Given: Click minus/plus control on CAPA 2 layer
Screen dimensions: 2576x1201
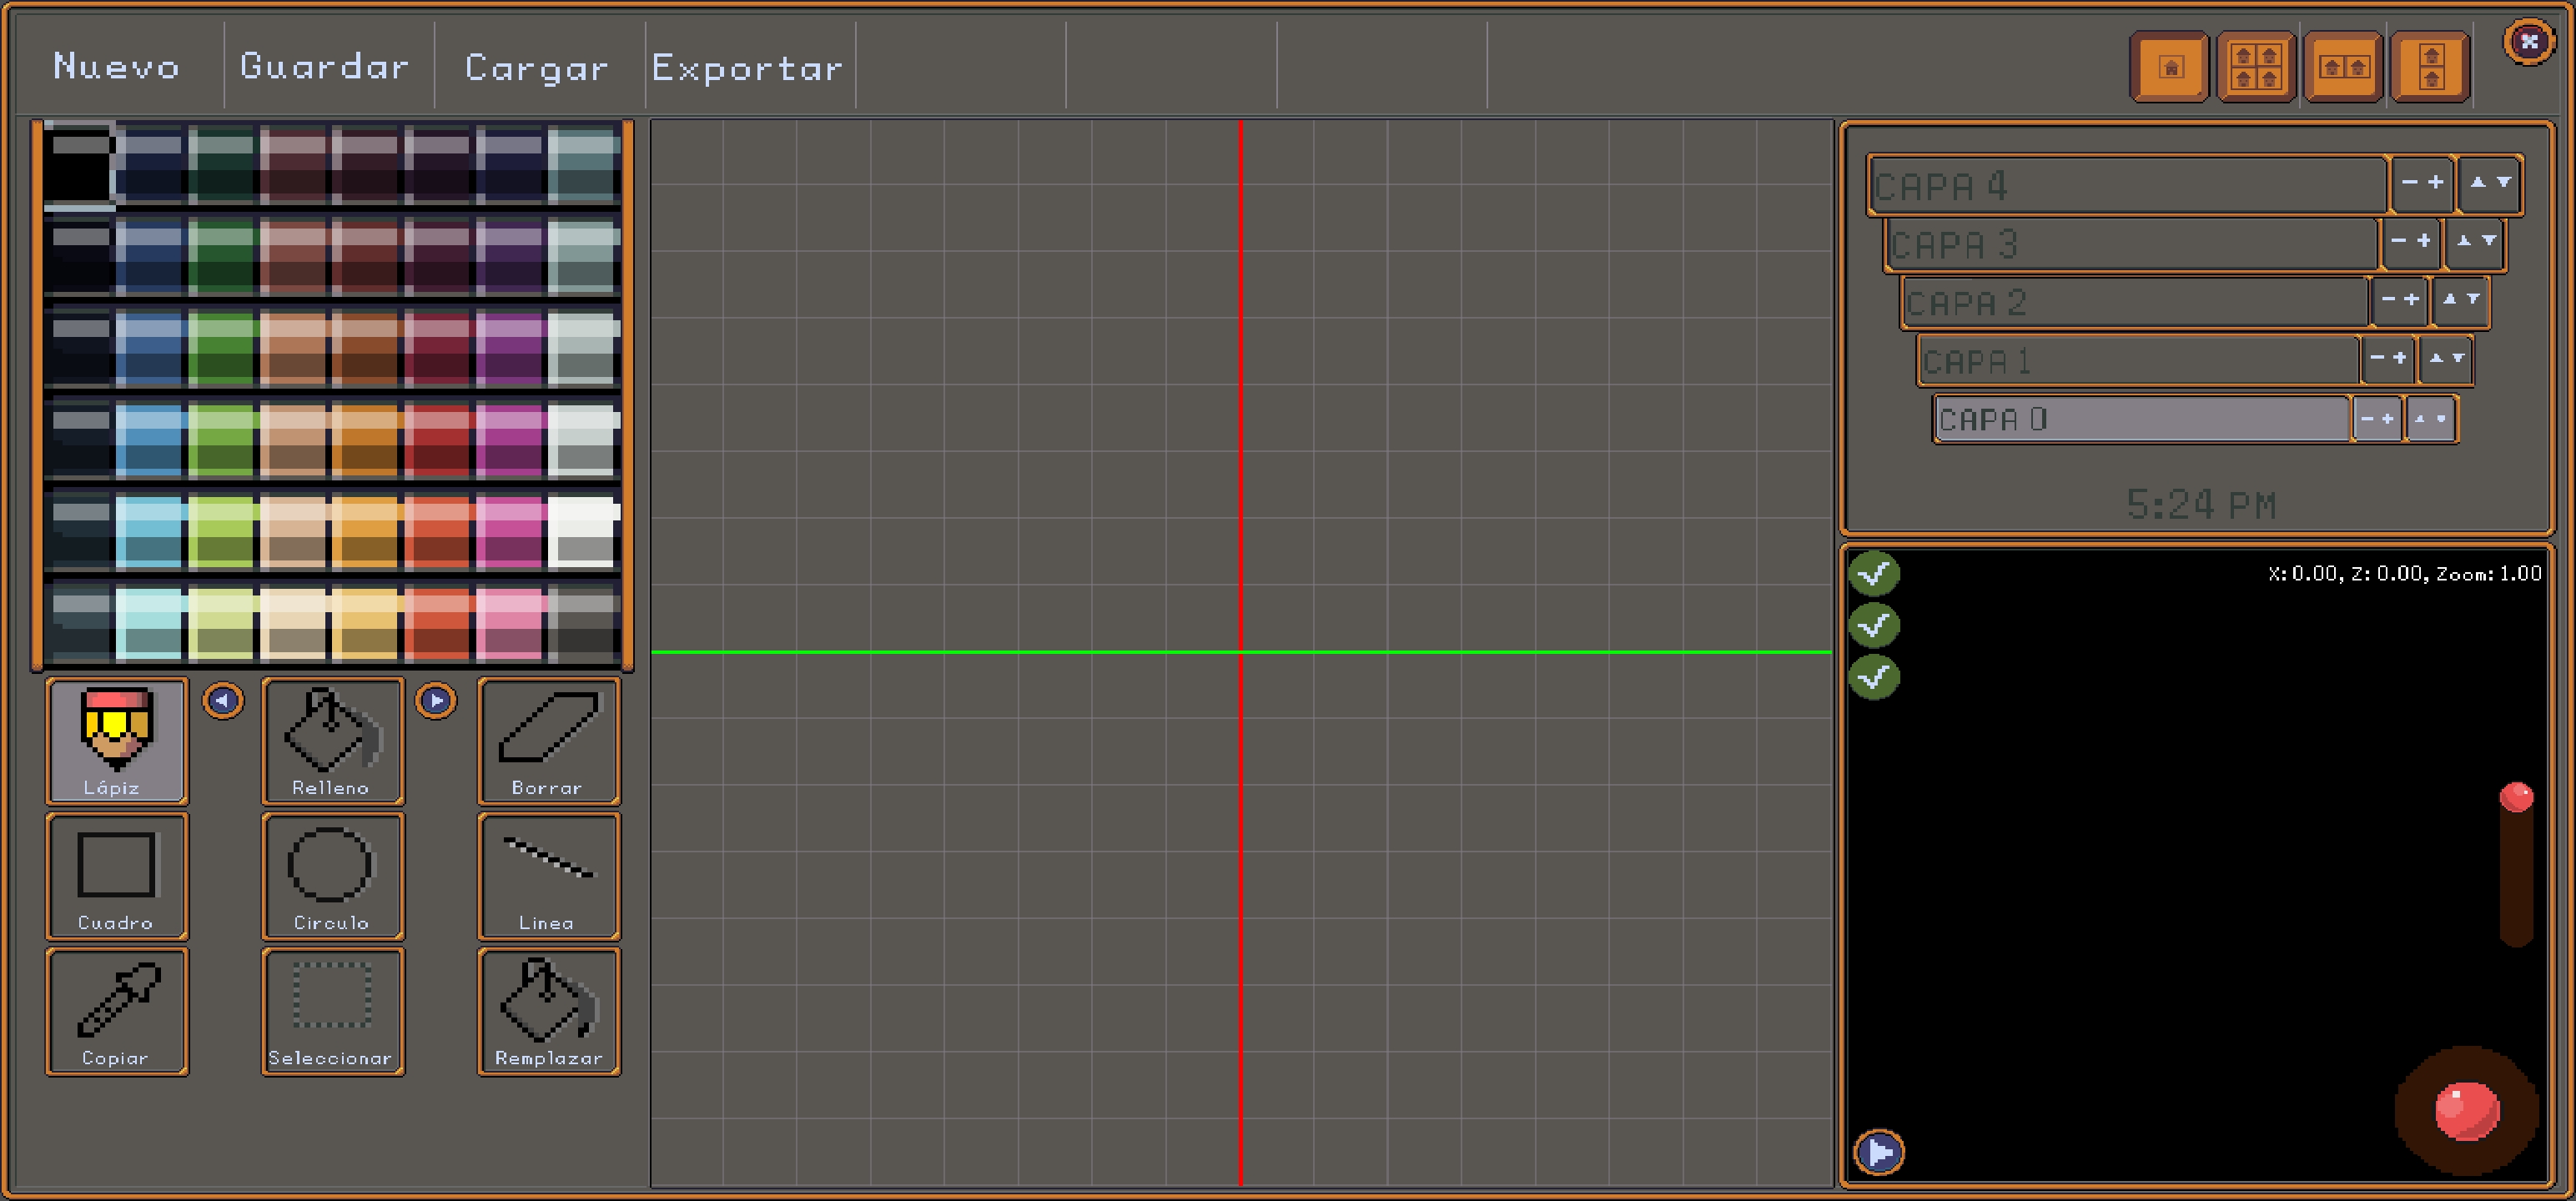Looking at the screenshot, I should click(x=2399, y=300).
